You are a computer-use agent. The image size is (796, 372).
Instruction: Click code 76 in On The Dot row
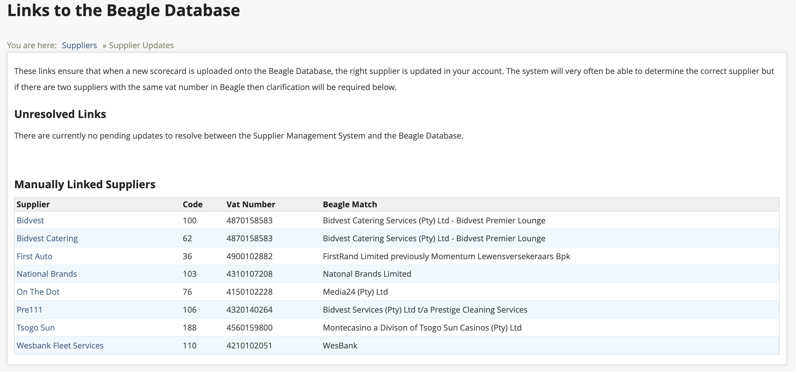[187, 292]
